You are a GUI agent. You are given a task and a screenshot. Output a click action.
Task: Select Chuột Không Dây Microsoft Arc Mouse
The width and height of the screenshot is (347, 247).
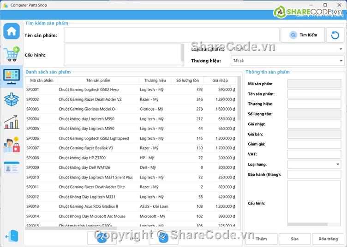[131, 216]
